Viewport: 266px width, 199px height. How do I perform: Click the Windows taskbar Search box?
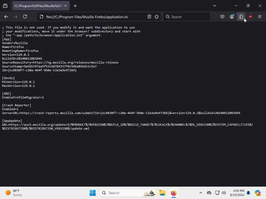[128, 193]
